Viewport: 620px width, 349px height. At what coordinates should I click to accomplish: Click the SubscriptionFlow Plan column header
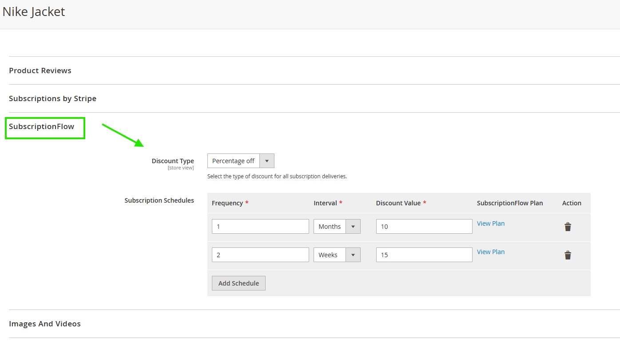[x=510, y=203]
